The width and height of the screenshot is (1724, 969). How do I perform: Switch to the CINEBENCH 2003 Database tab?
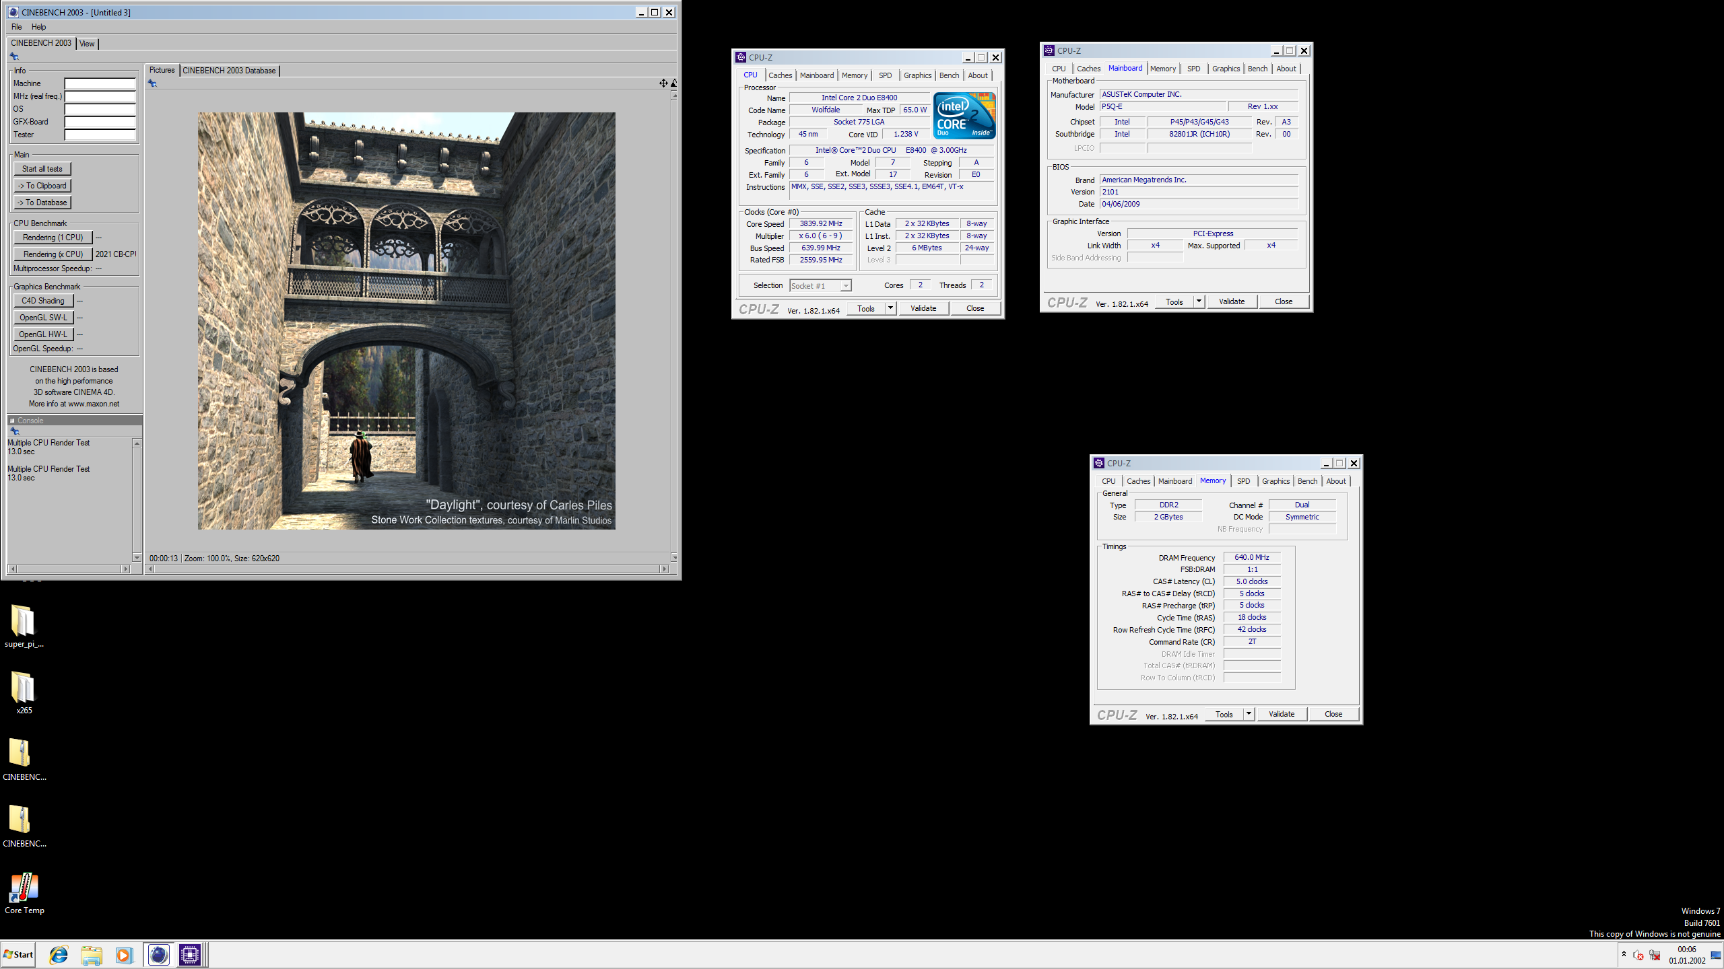229,71
